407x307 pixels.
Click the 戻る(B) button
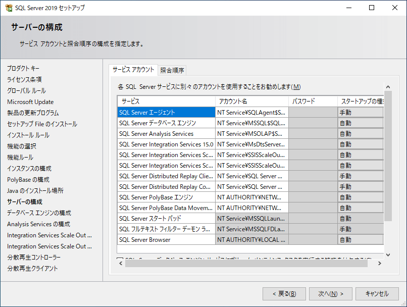click(x=284, y=293)
